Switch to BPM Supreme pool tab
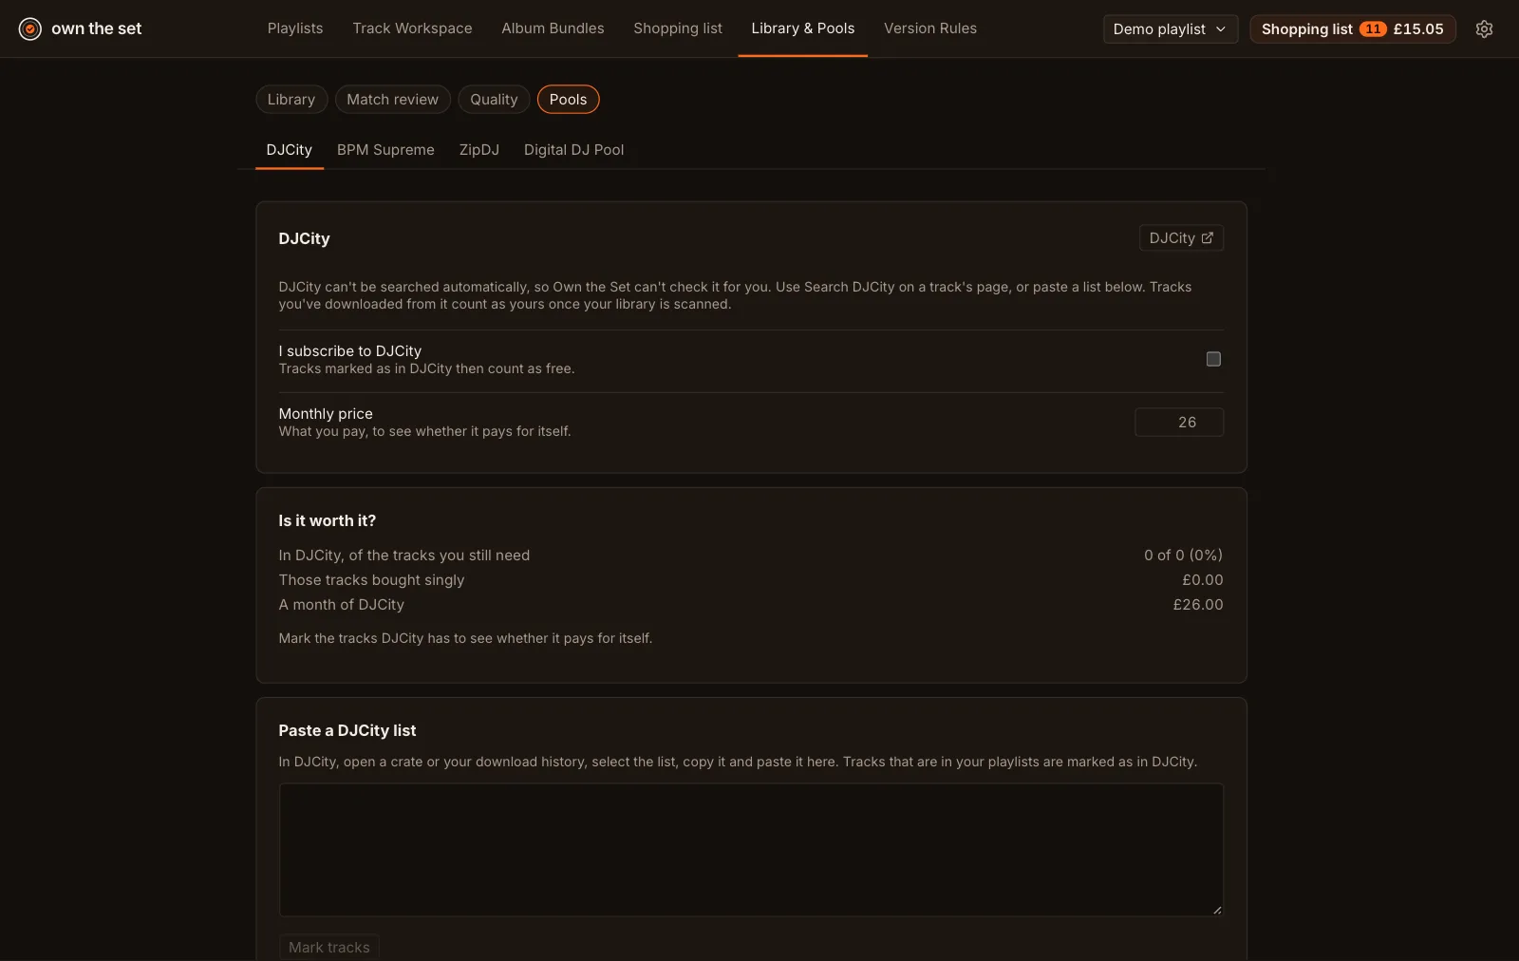Image resolution: width=1519 pixels, height=961 pixels. (x=385, y=150)
